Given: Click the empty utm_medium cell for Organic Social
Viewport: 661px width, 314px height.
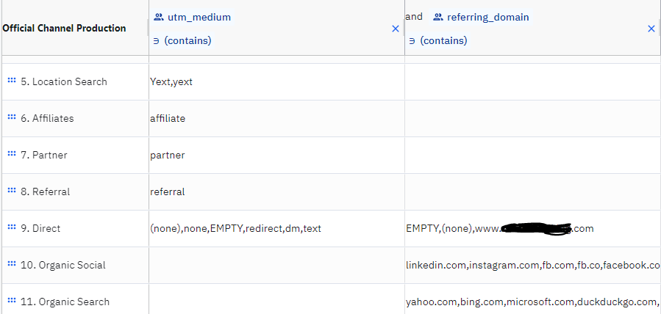Looking at the screenshot, I should point(276,265).
